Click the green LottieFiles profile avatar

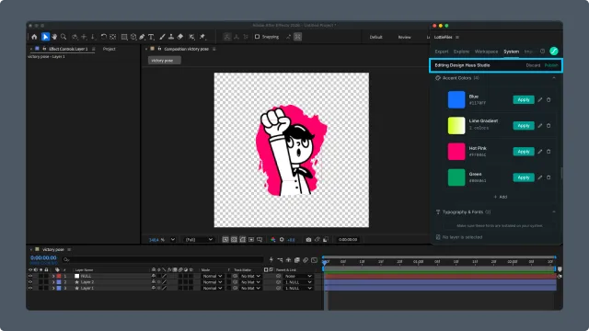pyautogui.click(x=554, y=51)
